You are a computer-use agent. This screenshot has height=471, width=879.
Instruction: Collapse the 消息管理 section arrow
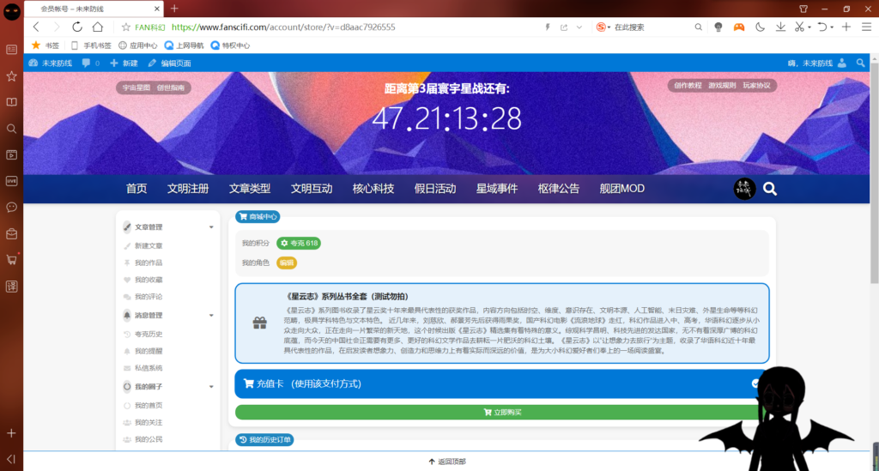(211, 316)
